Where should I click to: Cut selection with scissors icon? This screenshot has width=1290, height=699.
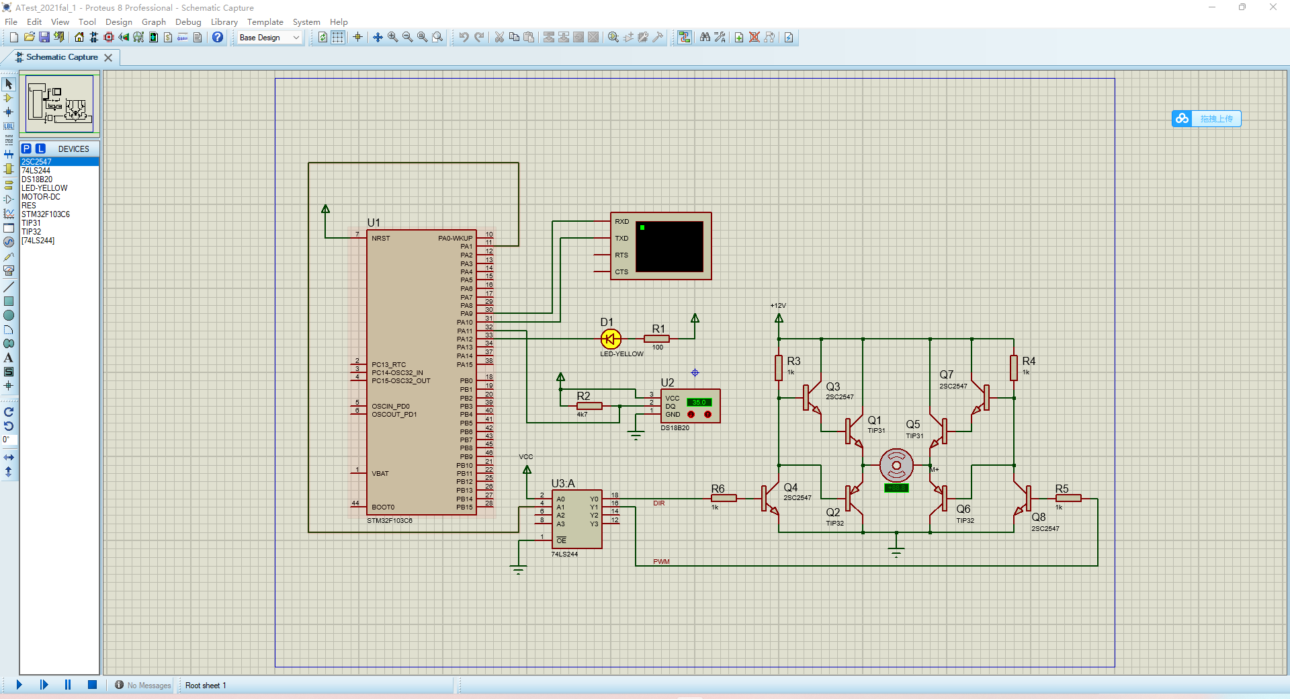499,38
